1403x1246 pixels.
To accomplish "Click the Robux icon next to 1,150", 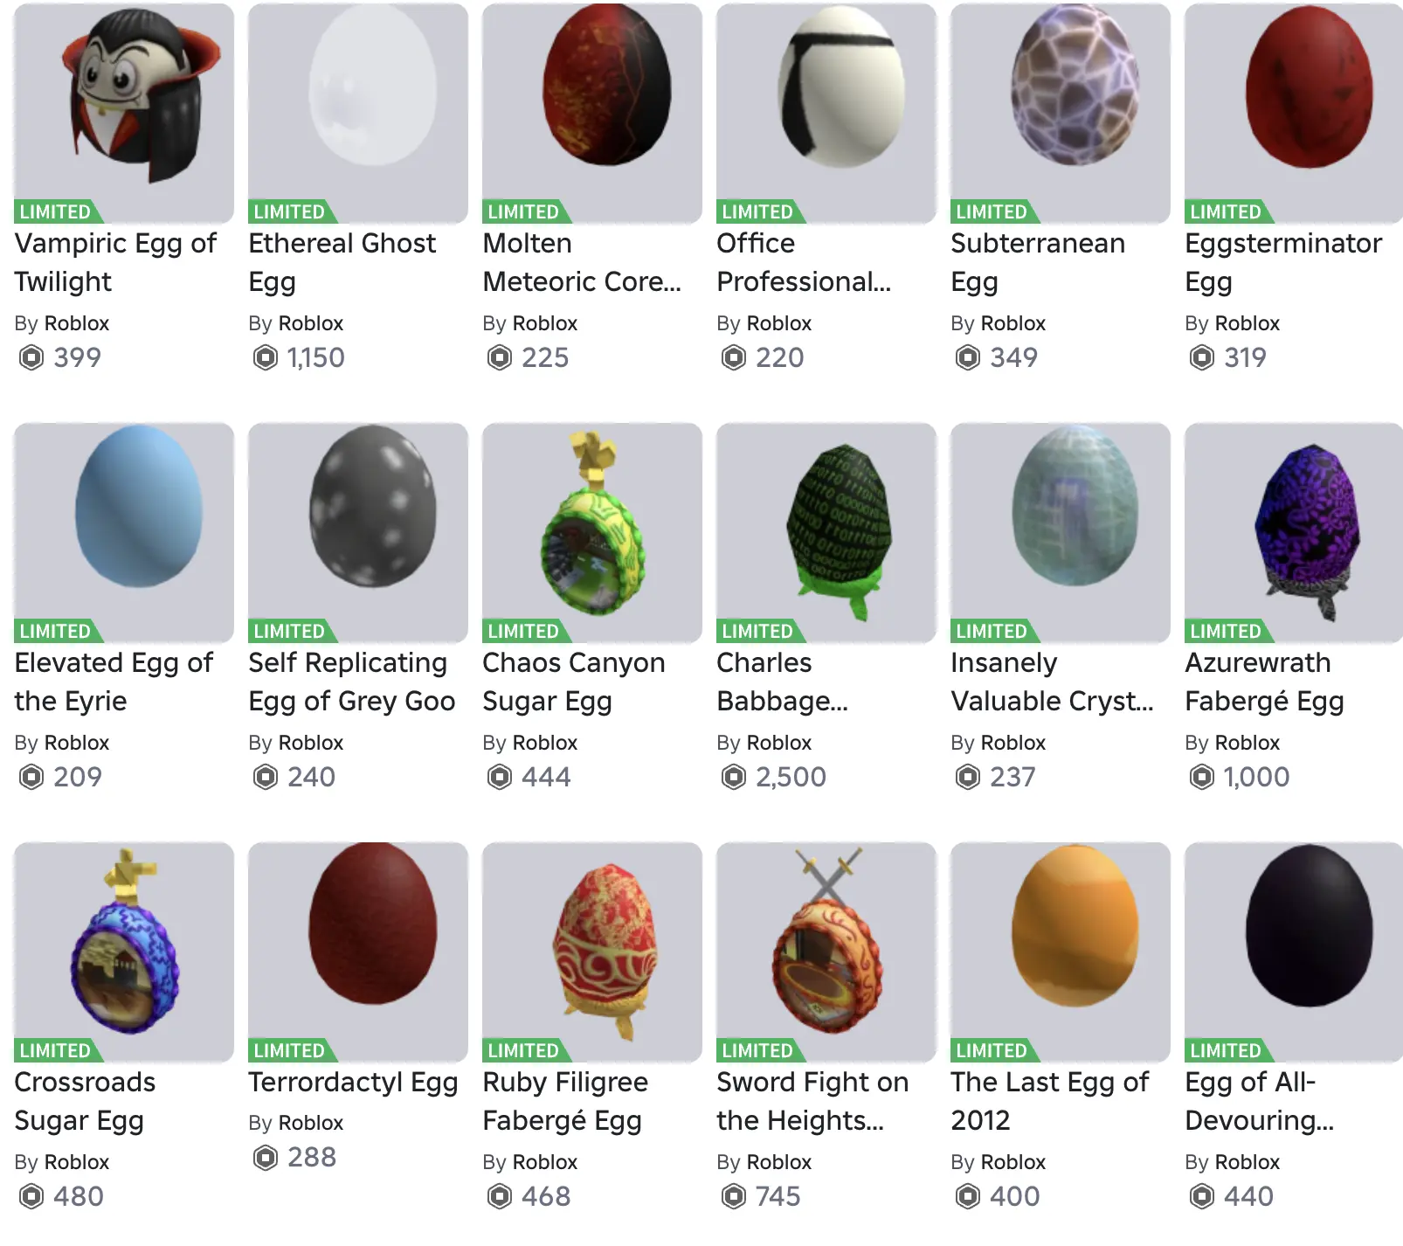I will coord(266,357).
